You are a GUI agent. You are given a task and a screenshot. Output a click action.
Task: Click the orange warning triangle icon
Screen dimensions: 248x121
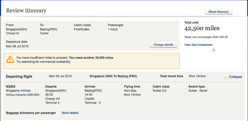(10, 59)
